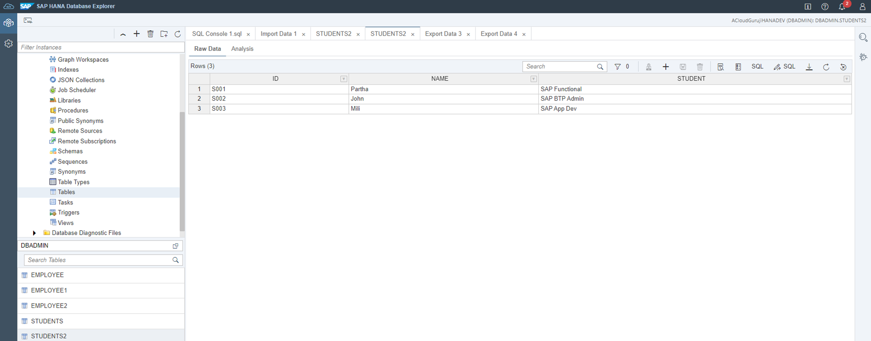Switch to the SQL Console 1.sql tab
Image resolution: width=871 pixels, height=341 pixels.
coord(216,34)
